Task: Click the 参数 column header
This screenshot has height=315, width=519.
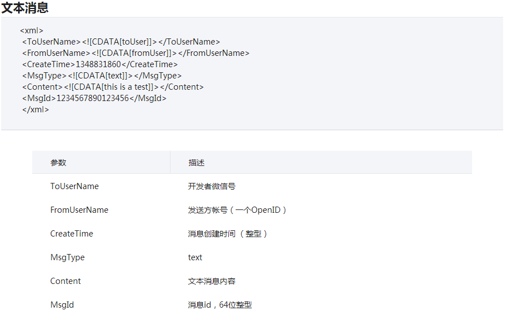Action: pos(58,163)
